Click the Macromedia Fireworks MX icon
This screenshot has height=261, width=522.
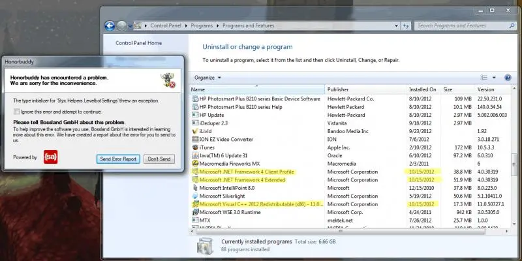[x=195, y=164]
